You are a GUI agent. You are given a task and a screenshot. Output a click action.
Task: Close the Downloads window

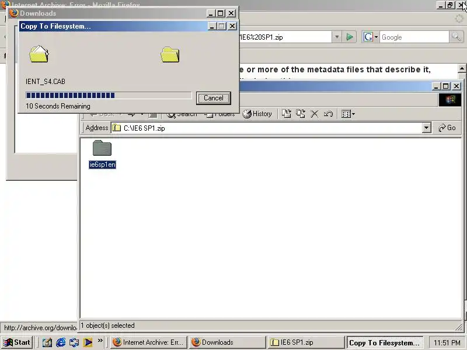231,13
